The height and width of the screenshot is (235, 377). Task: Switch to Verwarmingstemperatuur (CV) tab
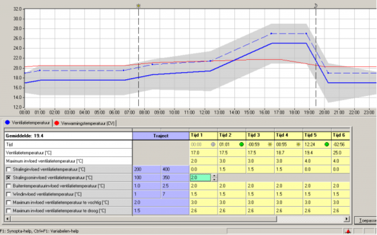click(x=84, y=123)
